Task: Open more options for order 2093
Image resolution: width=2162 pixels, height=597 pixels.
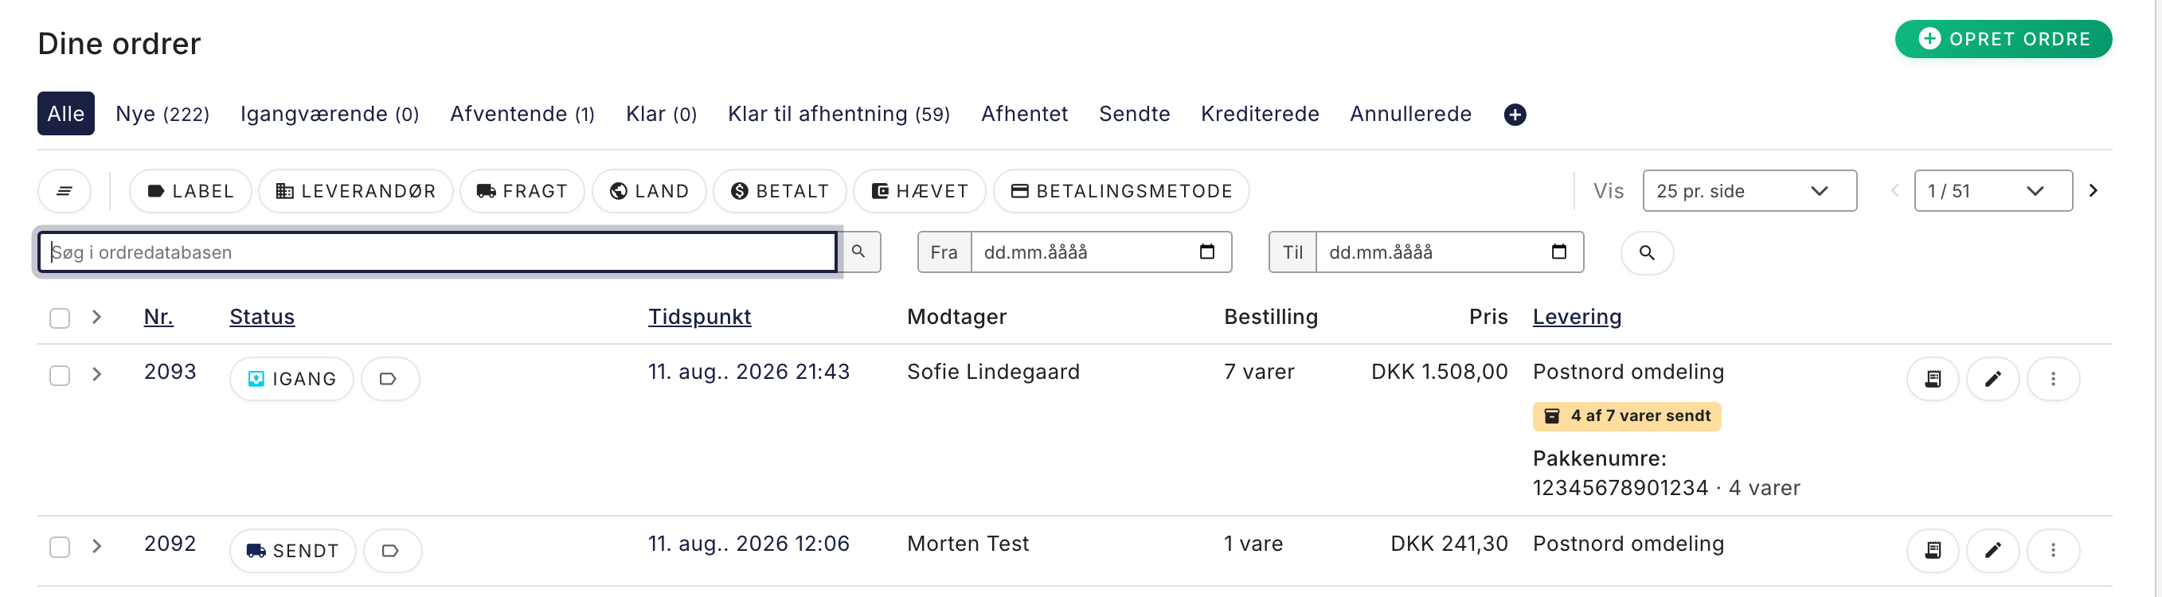Action: point(2053,379)
